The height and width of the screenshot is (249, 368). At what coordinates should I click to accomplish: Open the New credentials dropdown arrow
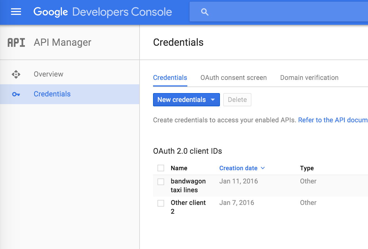213,100
